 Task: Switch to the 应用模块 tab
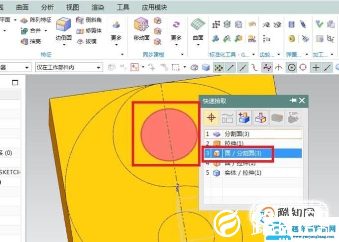tap(154, 7)
